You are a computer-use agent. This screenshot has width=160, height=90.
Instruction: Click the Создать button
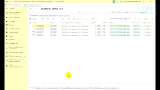pyautogui.click(x=34, y=19)
